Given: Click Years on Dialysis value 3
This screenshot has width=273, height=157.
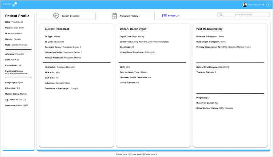Looking at the screenshot, I should (215, 72).
